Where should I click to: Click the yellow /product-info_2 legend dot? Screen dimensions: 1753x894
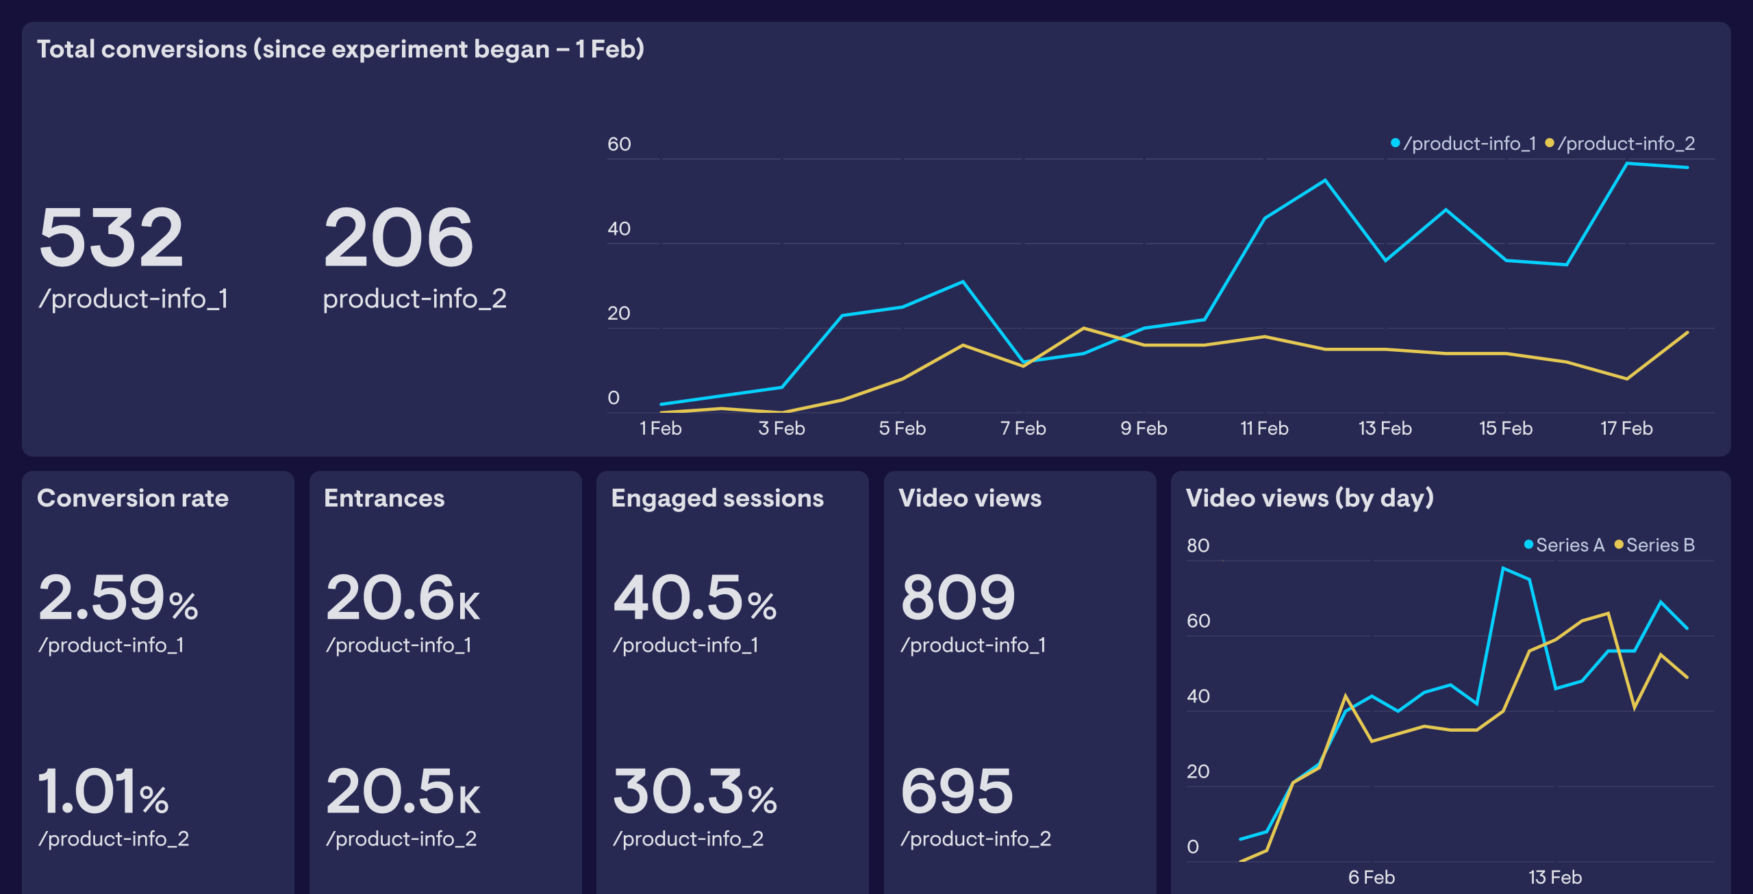(x=1549, y=143)
